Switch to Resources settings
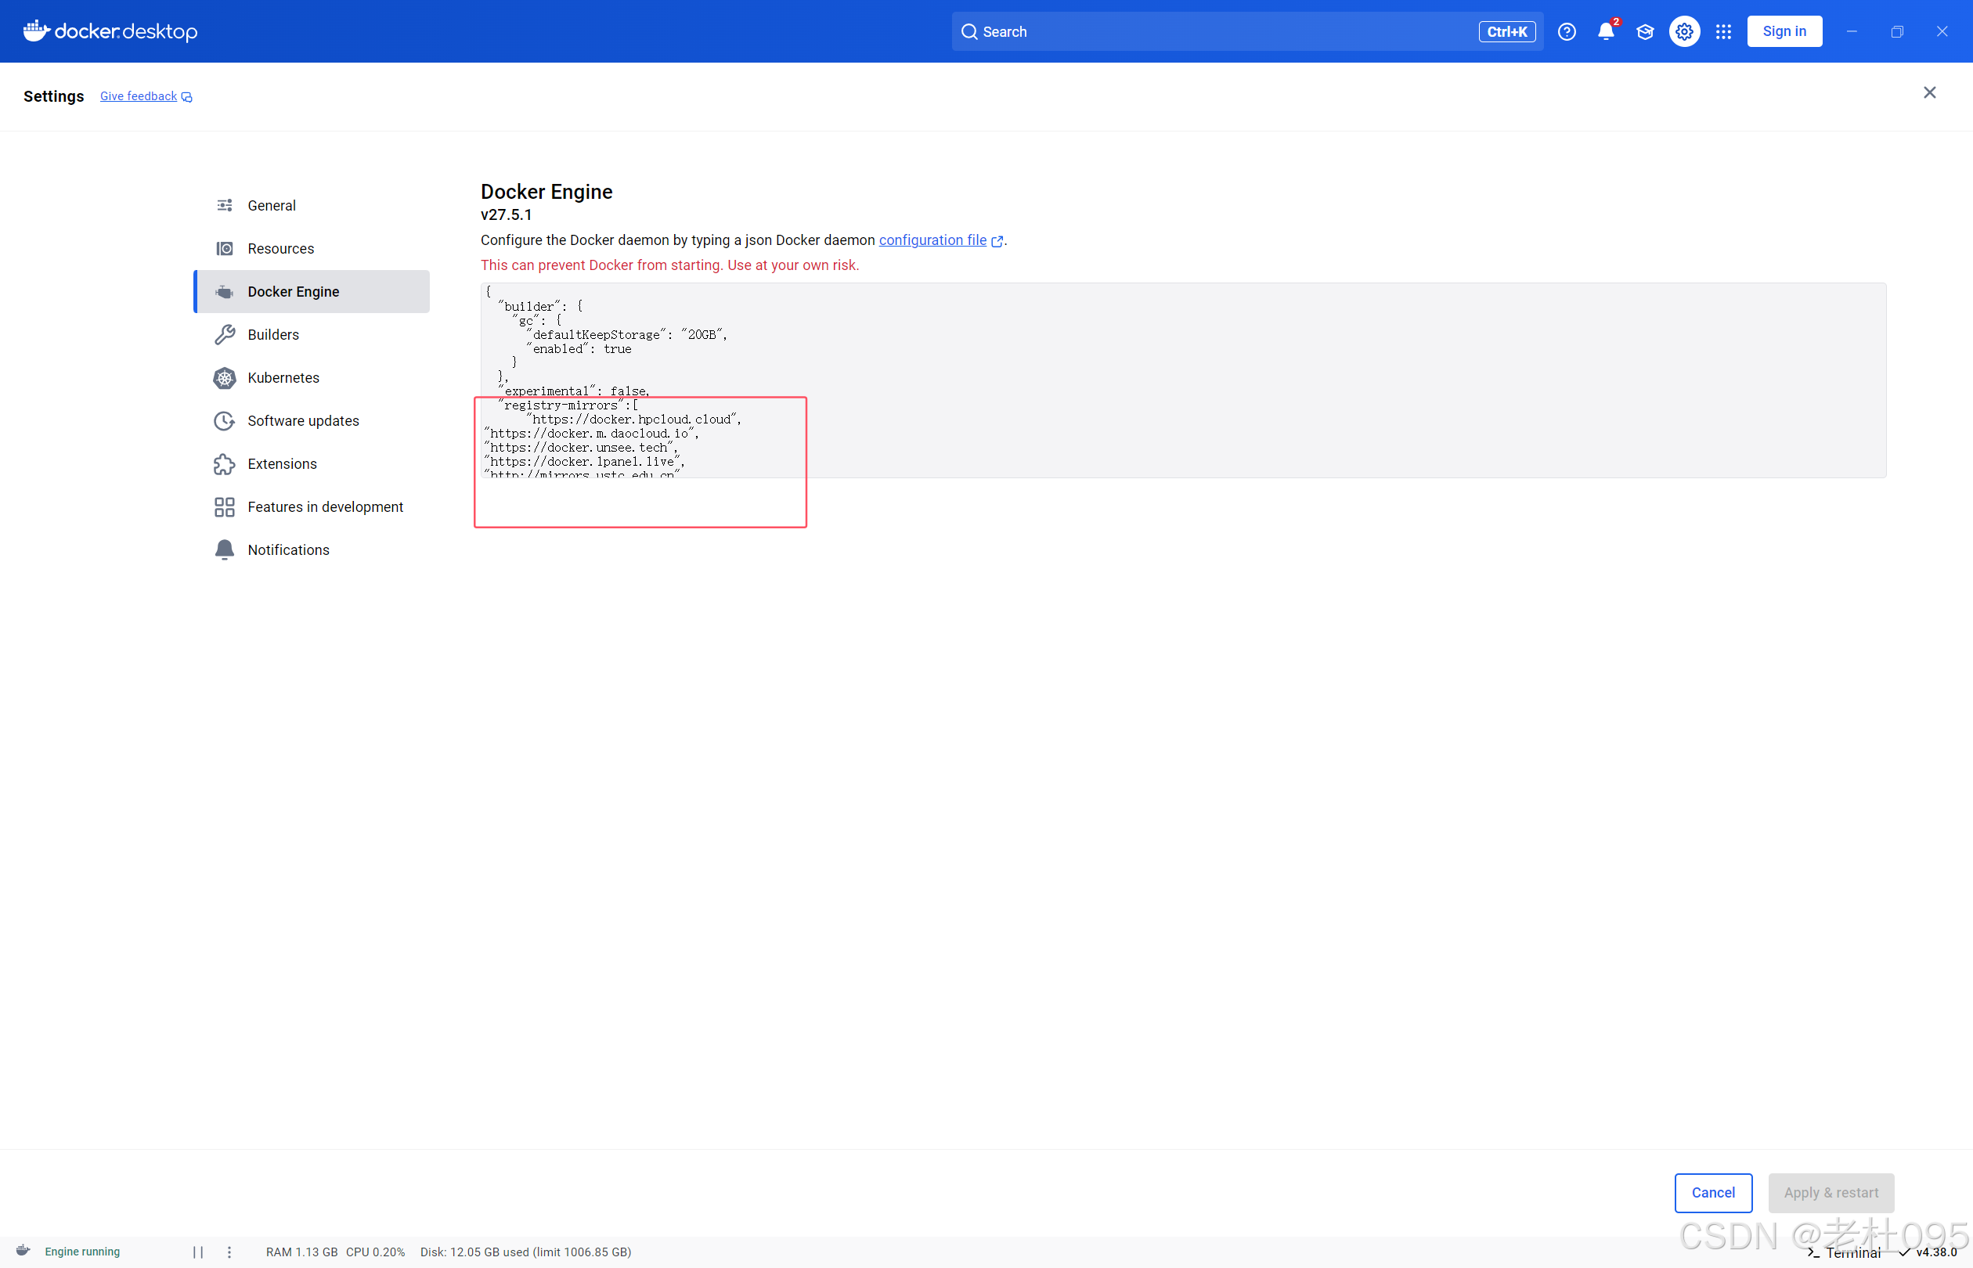1973x1268 pixels. [280, 249]
